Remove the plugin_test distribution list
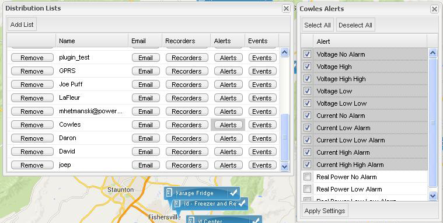 [x=32, y=58]
